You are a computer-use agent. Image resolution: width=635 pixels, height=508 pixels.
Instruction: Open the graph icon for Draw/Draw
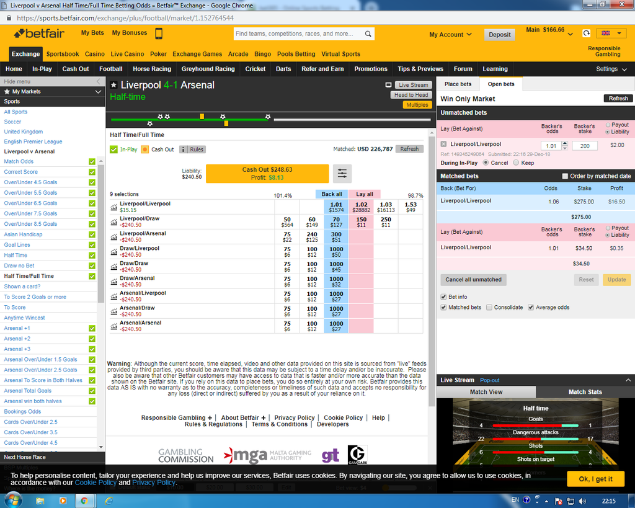click(114, 267)
